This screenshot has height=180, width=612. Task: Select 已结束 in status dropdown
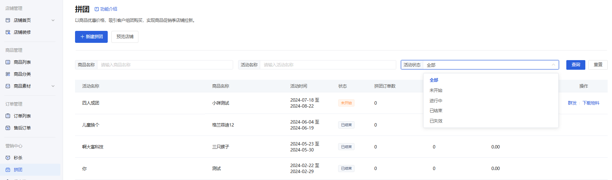click(491, 111)
